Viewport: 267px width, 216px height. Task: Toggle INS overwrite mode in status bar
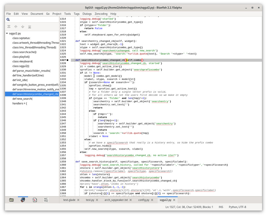pyautogui.click(x=221, y=207)
